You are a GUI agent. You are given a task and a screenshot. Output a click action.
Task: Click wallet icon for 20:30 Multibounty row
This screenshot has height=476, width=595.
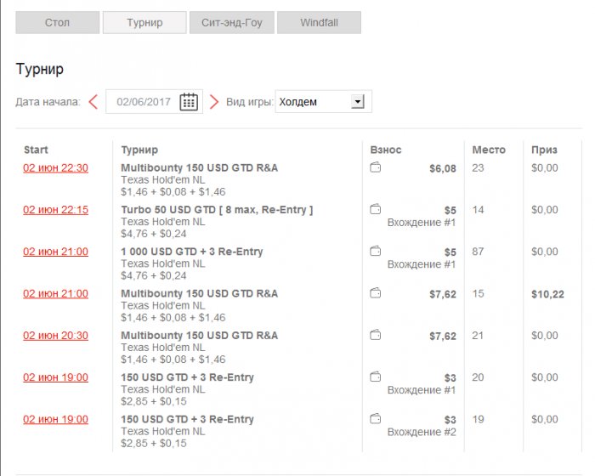(x=375, y=335)
